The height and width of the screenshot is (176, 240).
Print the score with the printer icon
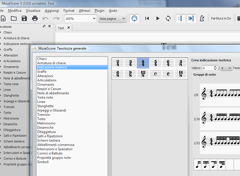coord(35,18)
